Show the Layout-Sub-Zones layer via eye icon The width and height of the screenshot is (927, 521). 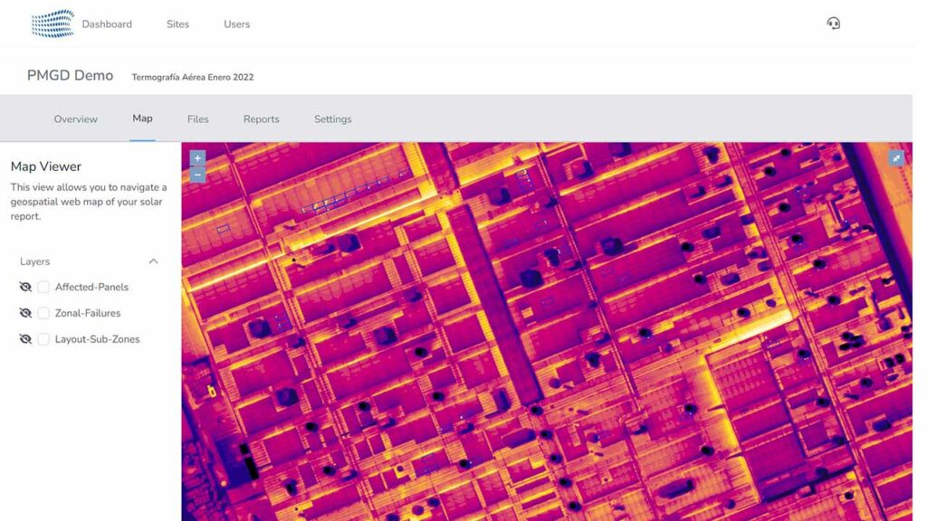(25, 338)
